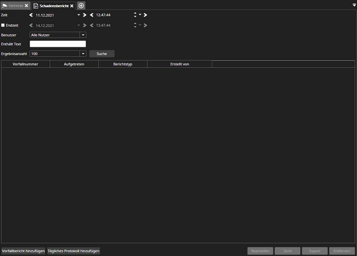Open the Ergebnisanzahl dropdown
Screen dimensions: 357x256
pos(83,54)
